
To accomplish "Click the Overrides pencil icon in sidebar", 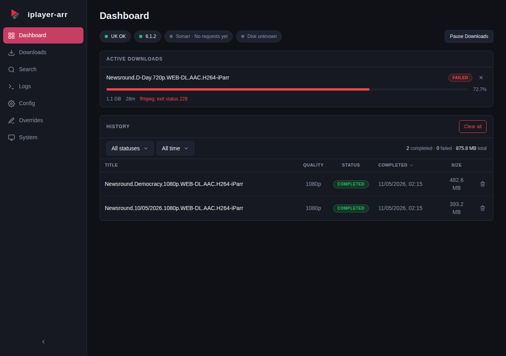I will pyautogui.click(x=11, y=121).
